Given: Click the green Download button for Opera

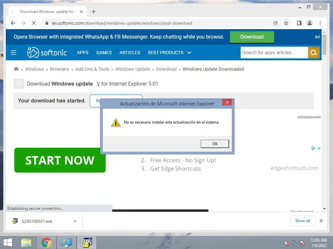Looking at the screenshot, I should pos(252,37).
